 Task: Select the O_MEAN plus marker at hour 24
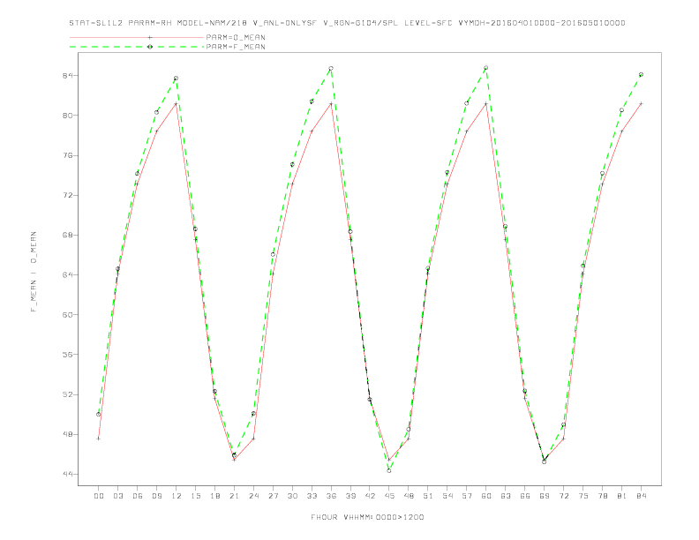253,439
